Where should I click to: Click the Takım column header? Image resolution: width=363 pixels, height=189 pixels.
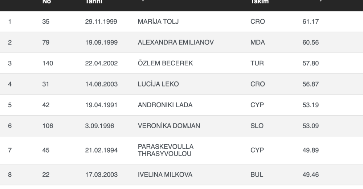click(259, 2)
